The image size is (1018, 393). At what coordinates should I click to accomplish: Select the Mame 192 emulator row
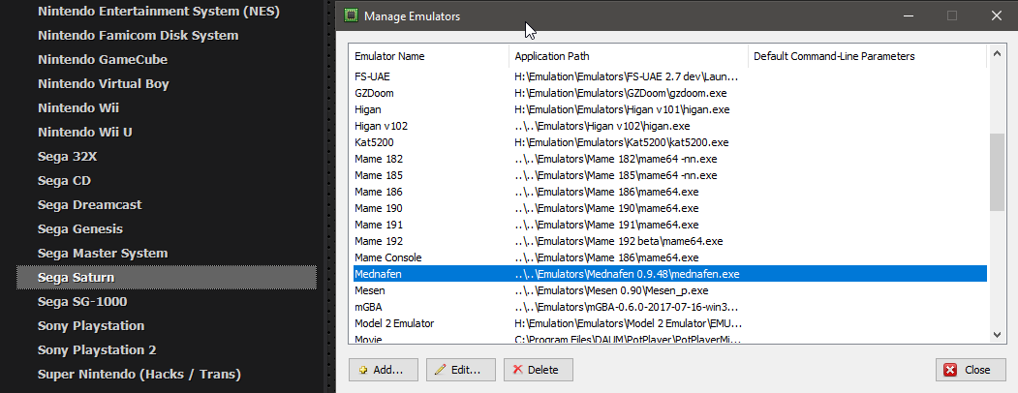pyautogui.click(x=670, y=241)
